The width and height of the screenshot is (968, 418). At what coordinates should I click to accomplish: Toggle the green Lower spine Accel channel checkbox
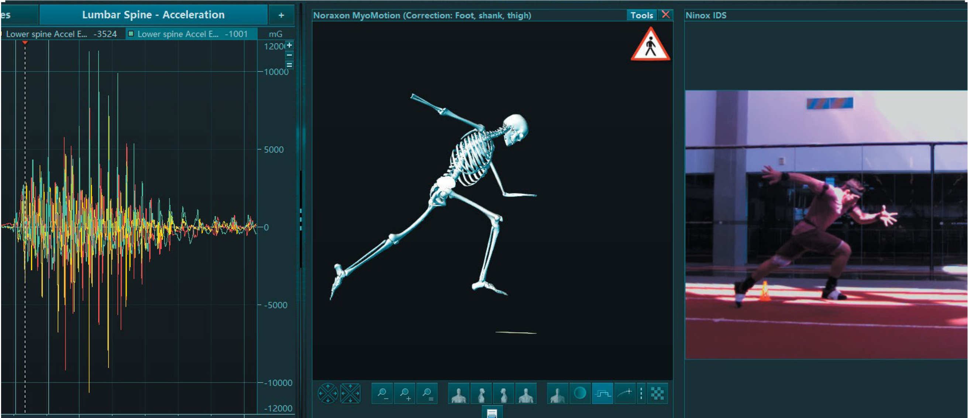tap(131, 34)
